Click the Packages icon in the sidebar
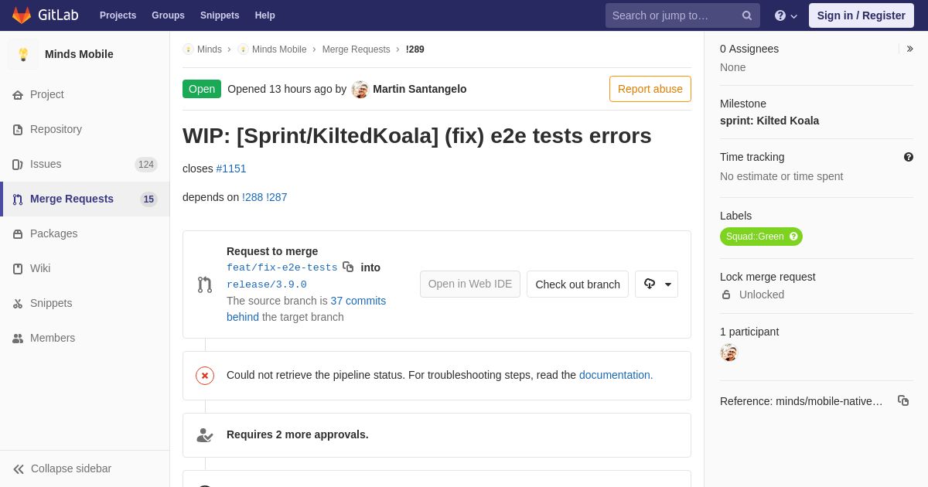 click(18, 234)
